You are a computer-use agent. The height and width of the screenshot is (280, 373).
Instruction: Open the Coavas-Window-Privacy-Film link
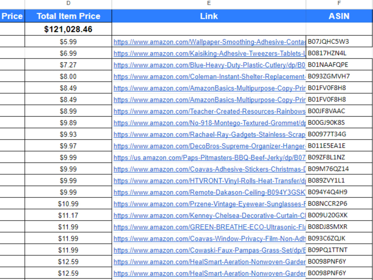point(210,239)
